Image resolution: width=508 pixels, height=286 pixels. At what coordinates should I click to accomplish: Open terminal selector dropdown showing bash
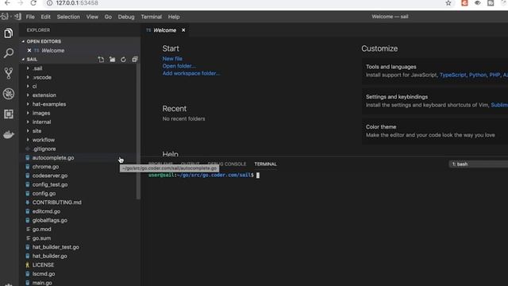tap(478, 164)
